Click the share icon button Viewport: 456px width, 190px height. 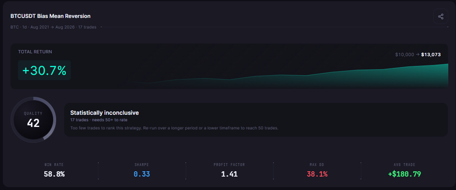pyautogui.click(x=441, y=16)
